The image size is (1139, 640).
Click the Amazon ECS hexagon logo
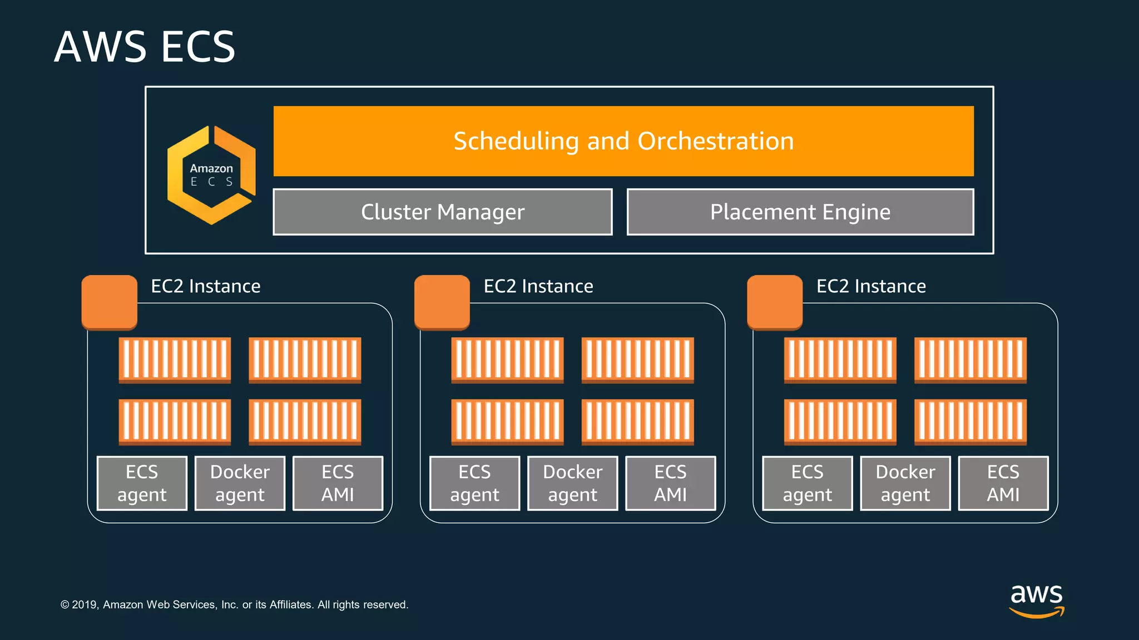[211, 175]
